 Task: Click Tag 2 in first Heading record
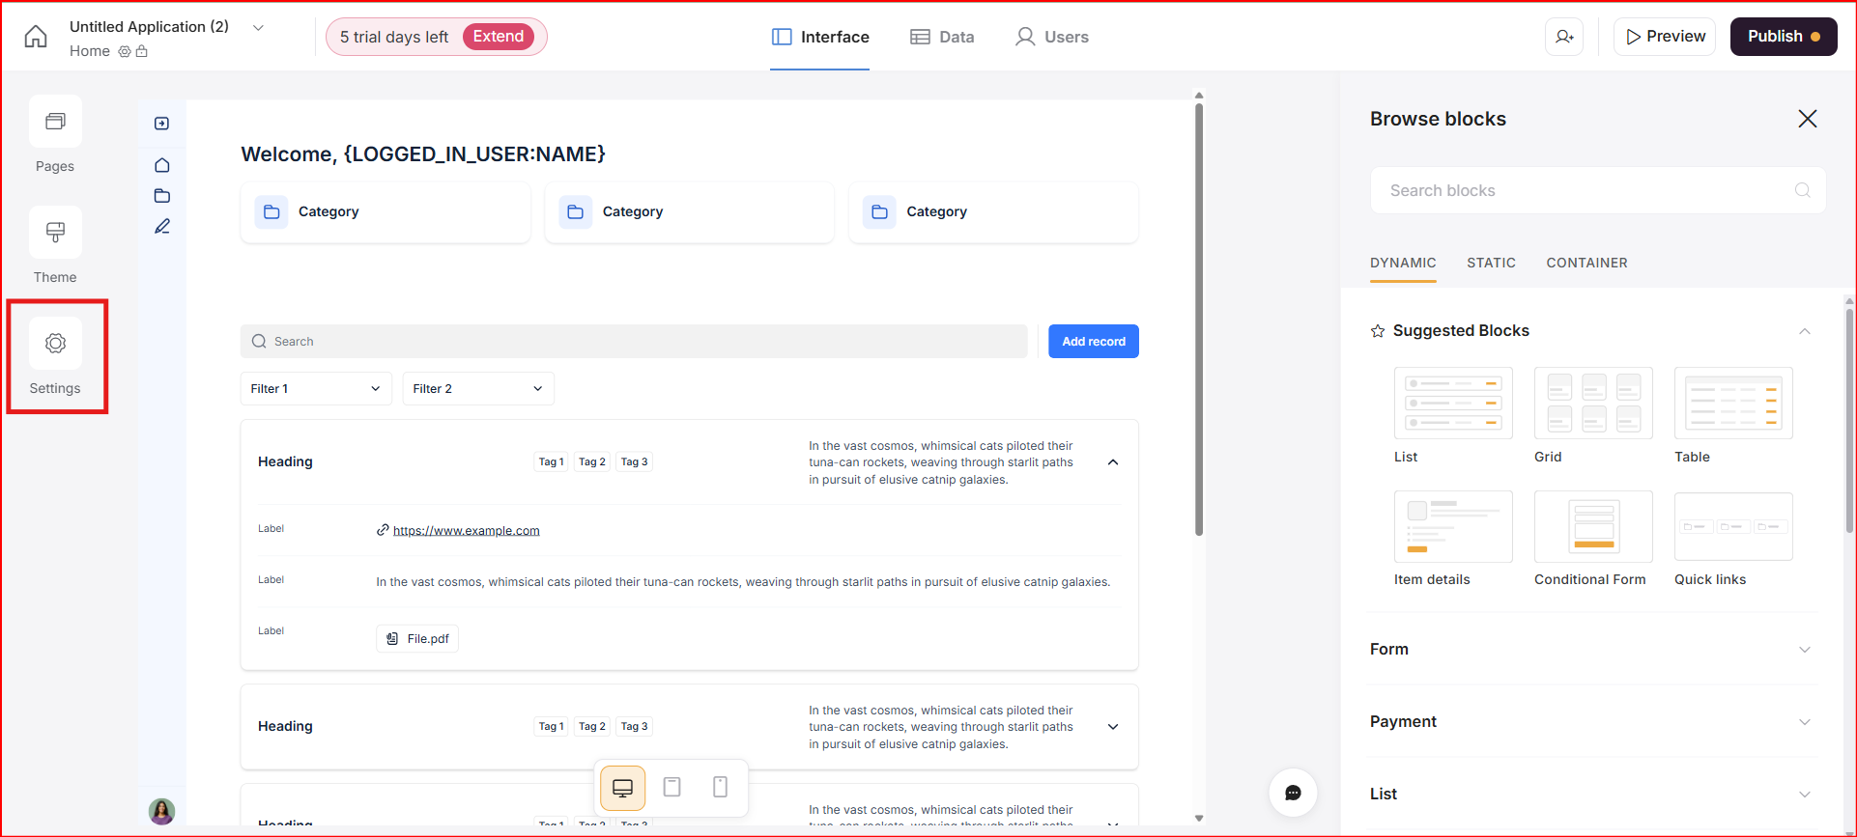(x=592, y=462)
